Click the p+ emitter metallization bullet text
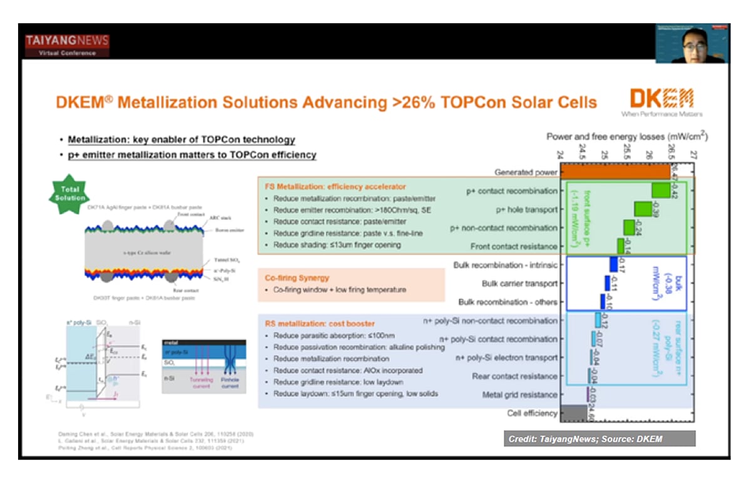Screen dimensions: 751x480 click(192, 154)
